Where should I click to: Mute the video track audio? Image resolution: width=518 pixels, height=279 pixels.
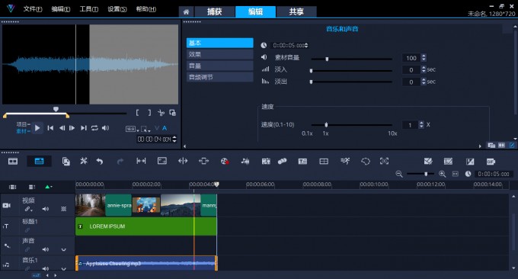coord(46,209)
